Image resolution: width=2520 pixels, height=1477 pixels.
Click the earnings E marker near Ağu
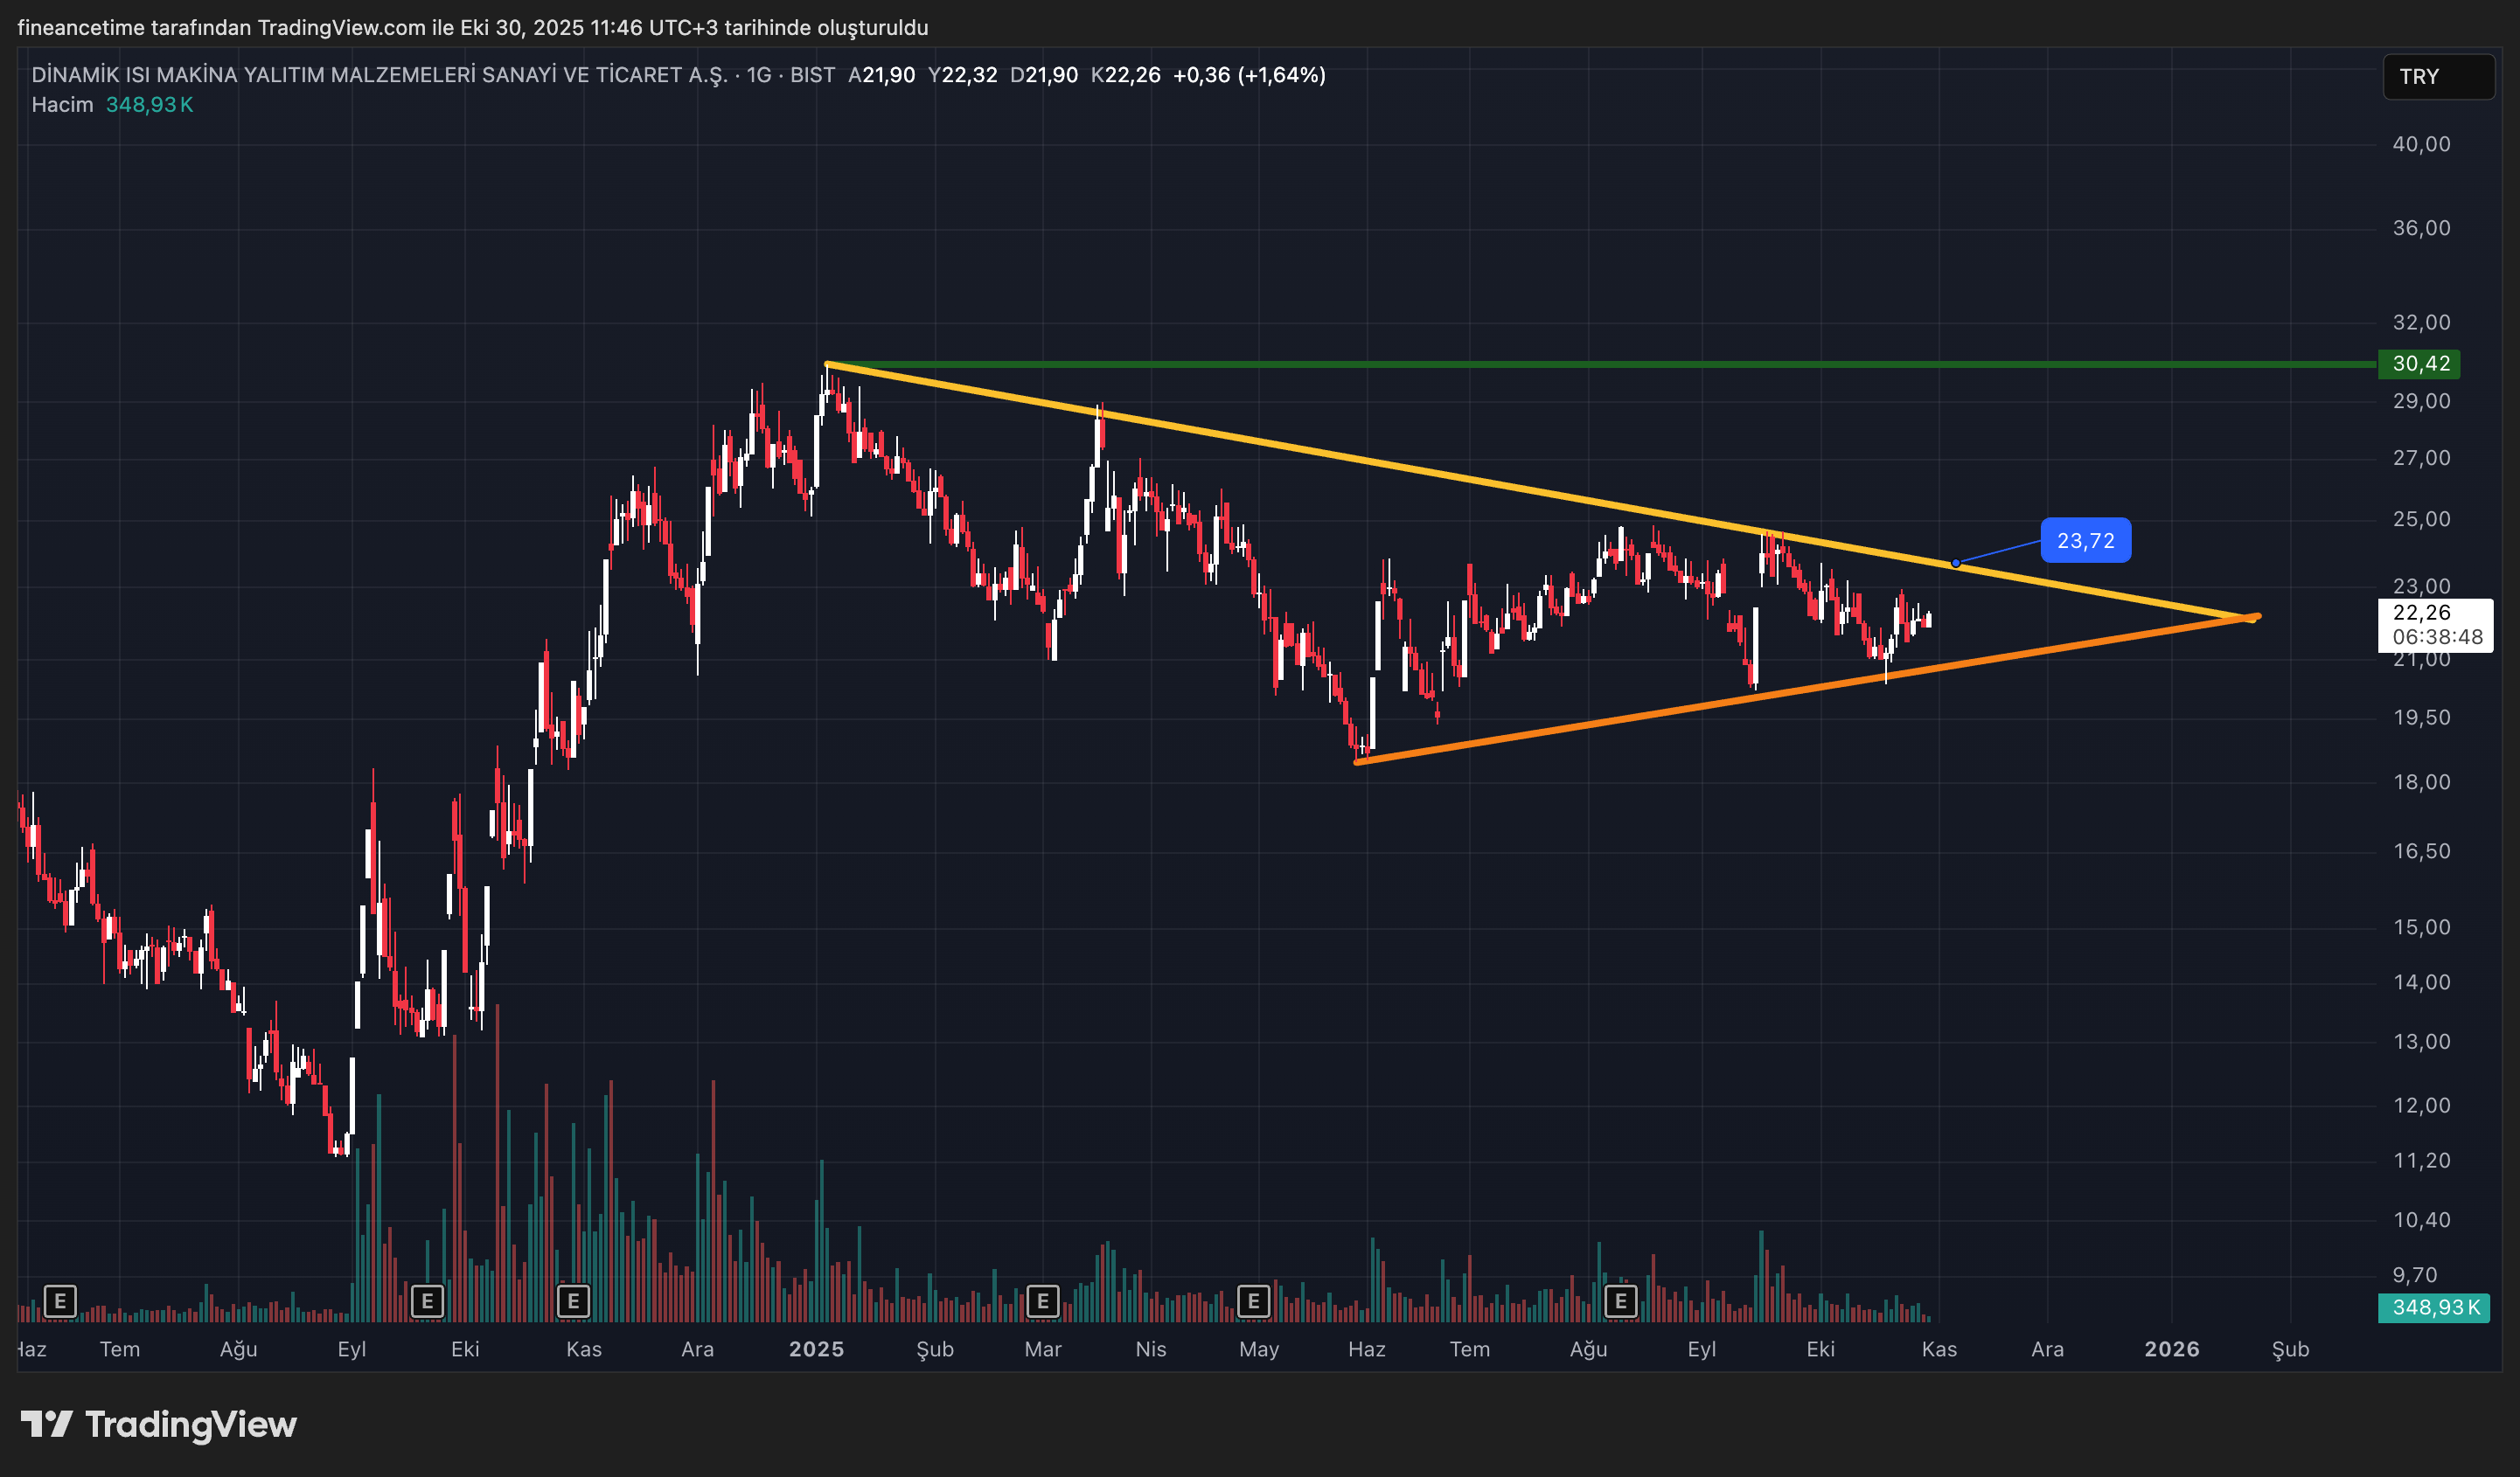pyautogui.click(x=1620, y=1301)
